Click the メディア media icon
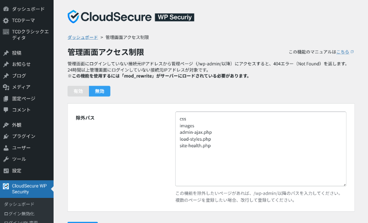Image resolution: width=368 pixels, height=223 pixels. [x=6, y=87]
